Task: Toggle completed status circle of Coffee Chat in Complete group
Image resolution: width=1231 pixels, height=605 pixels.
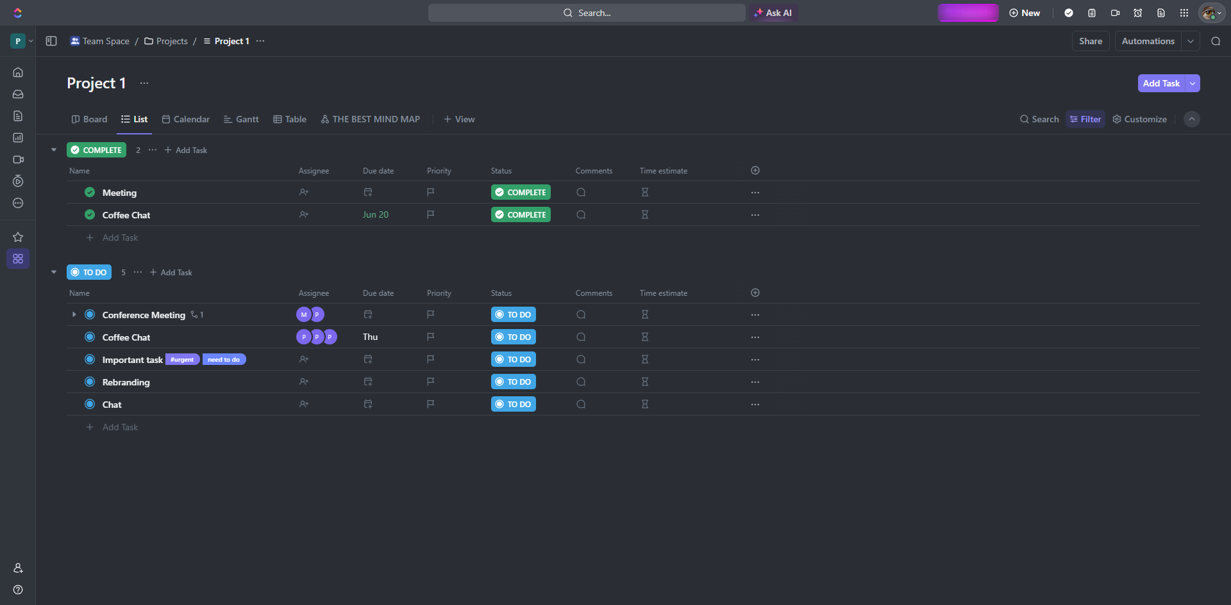Action: [x=90, y=214]
